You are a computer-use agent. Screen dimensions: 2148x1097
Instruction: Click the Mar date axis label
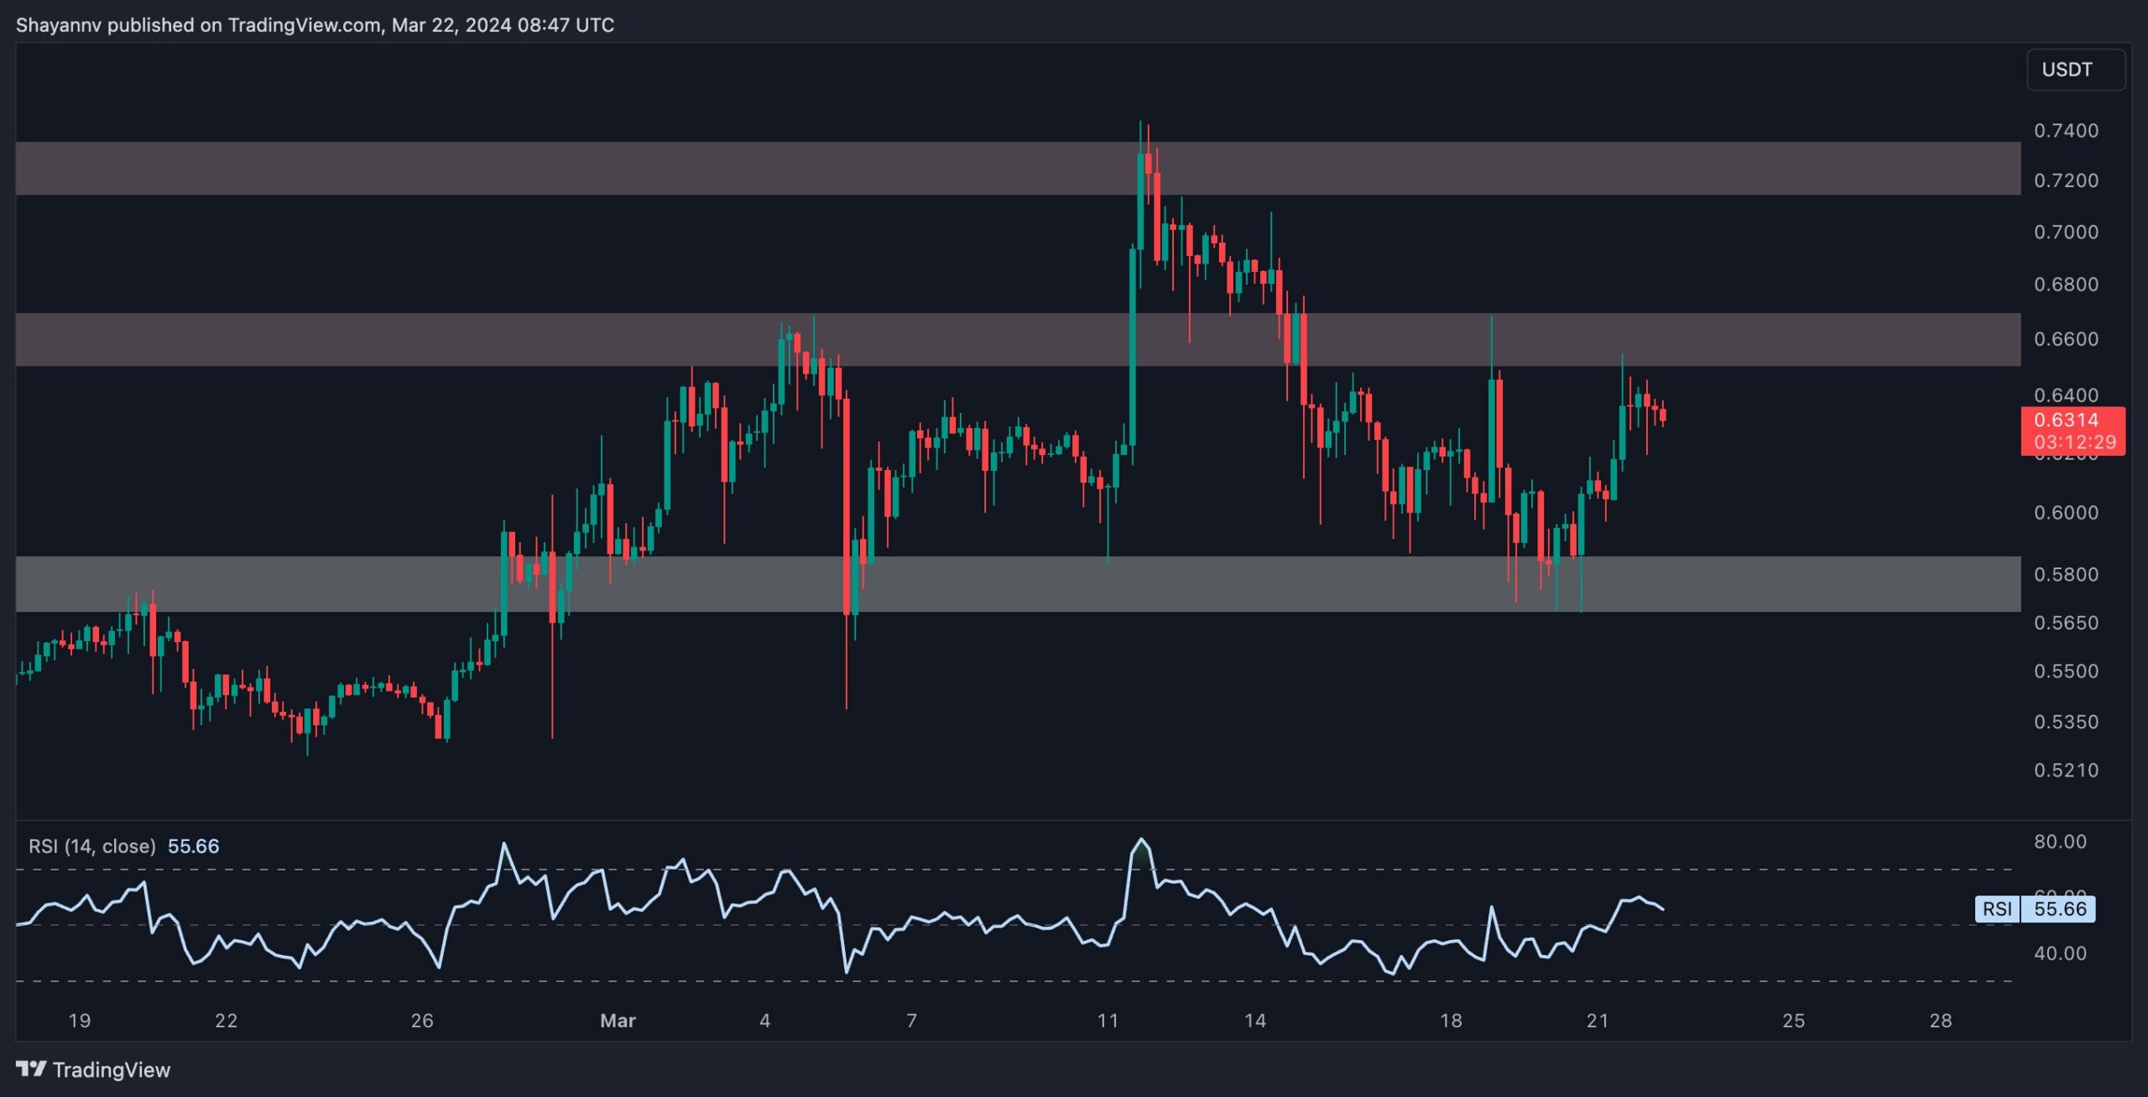coord(618,1021)
